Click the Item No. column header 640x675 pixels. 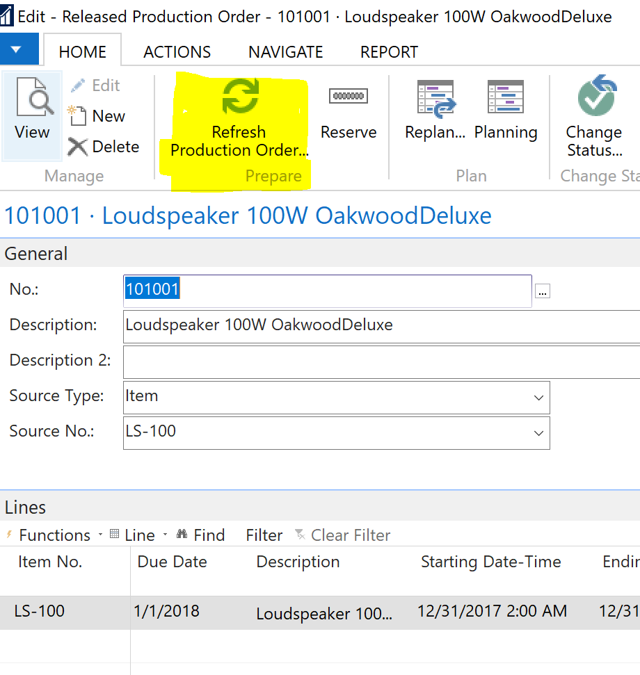50,562
